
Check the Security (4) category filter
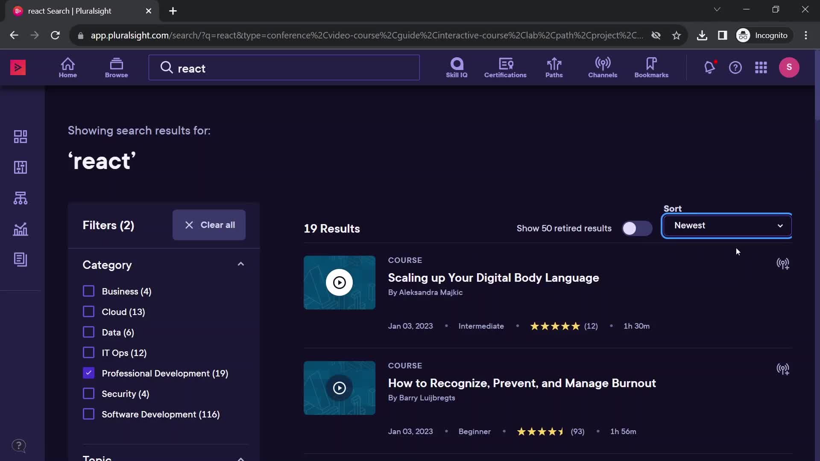tap(88, 394)
